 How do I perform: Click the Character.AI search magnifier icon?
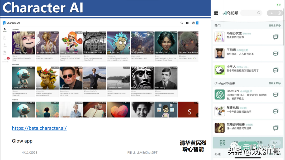click(x=182, y=23)
